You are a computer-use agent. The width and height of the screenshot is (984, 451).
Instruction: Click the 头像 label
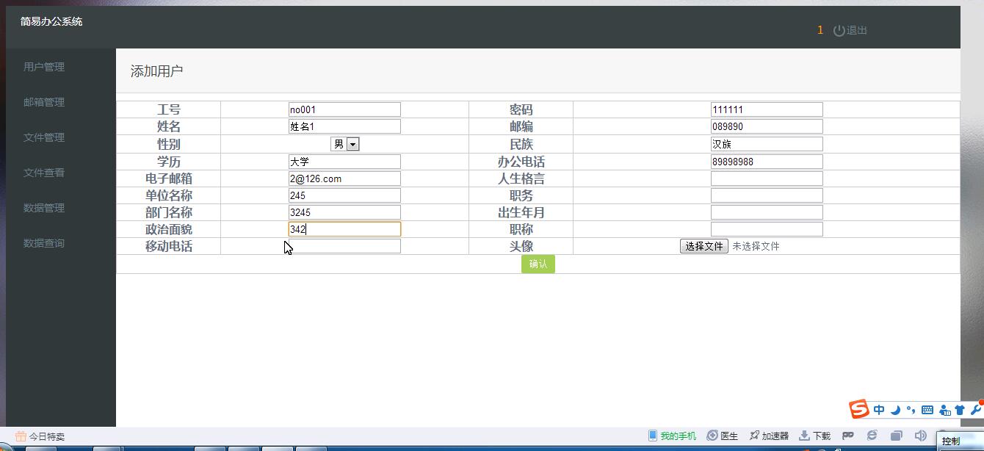(x=521, y=246)
